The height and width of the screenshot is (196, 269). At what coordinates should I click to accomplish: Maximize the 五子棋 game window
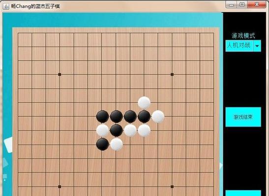click(x=242, y=4)
